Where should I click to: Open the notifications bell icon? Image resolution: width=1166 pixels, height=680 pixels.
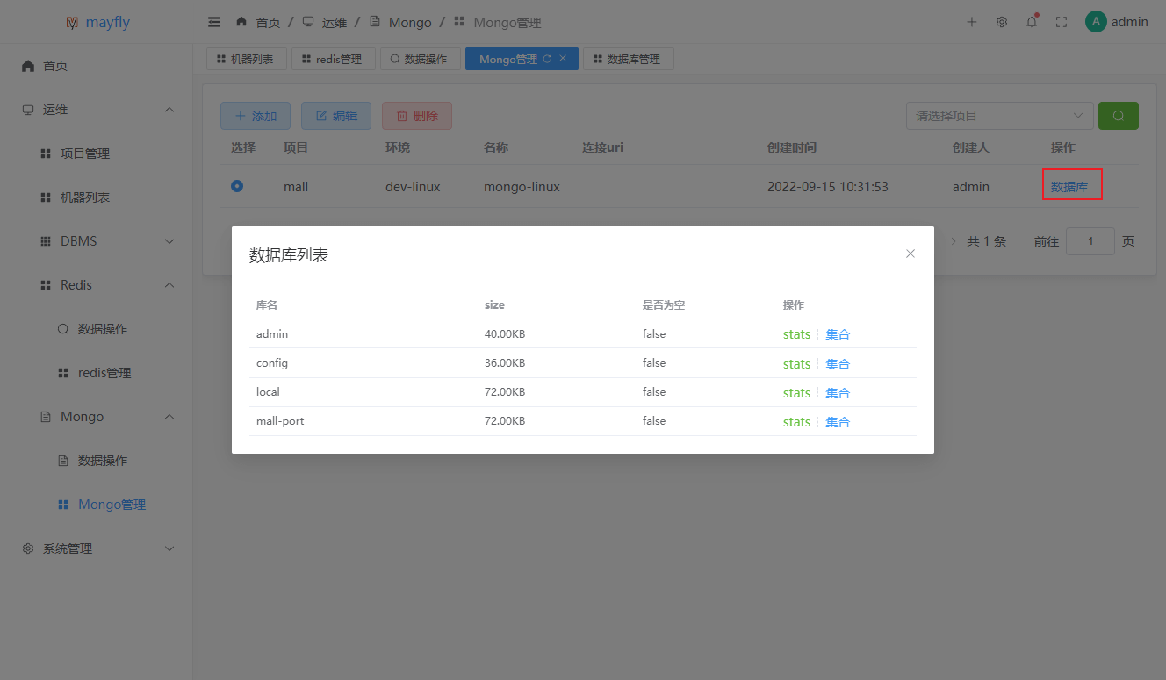(1032, 22)
